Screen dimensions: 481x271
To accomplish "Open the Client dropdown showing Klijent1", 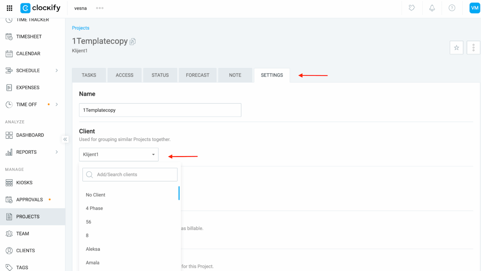I will coord(118,154).
